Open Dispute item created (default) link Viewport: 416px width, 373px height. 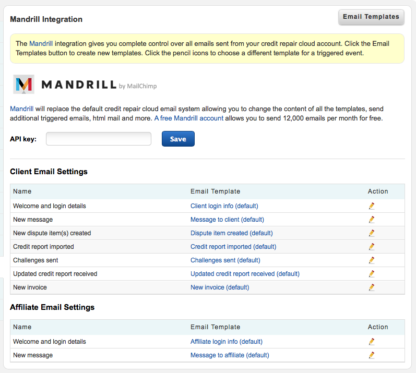(x=231, y=233)
